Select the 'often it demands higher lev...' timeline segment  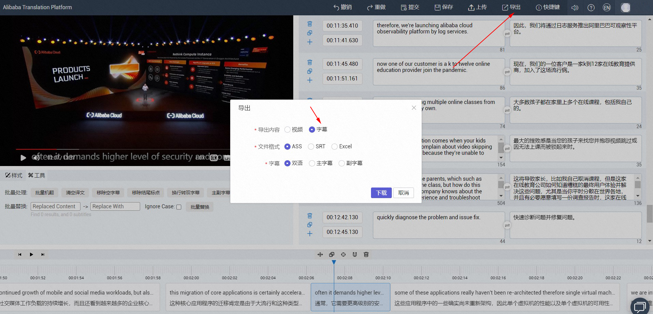click(351, 297)
